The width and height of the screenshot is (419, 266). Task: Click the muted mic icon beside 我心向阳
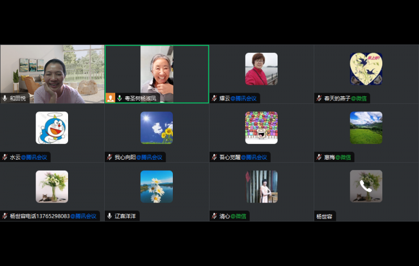coord(109,157)
